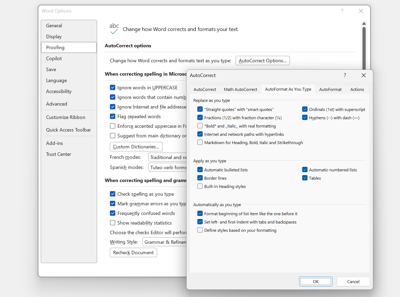The image size is (400, 297).
Task: Toggle Ordinals (1st) with superscript
Action: point(305,109)
